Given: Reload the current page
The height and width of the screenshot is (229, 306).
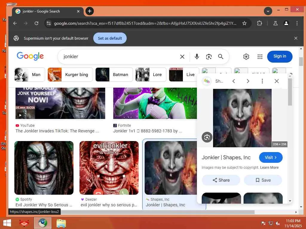Looking at the screenshot, I should pos(36,23).
